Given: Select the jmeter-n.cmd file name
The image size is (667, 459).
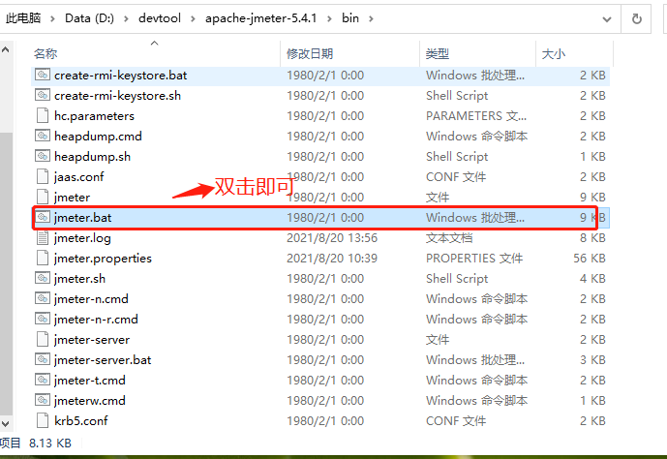Looking at the screenshot, I should (x=91, y=299).
